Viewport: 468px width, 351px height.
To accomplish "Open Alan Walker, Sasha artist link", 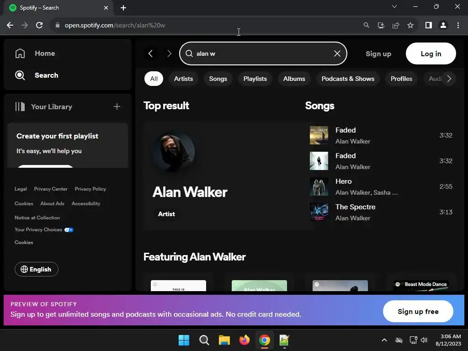I will [x=366, y=193].
